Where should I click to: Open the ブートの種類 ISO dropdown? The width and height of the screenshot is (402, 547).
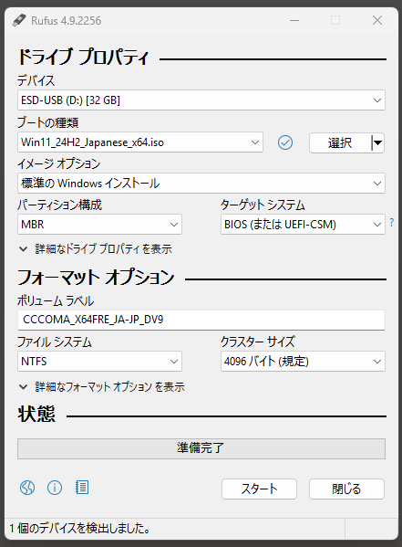(x=140, y=142)
